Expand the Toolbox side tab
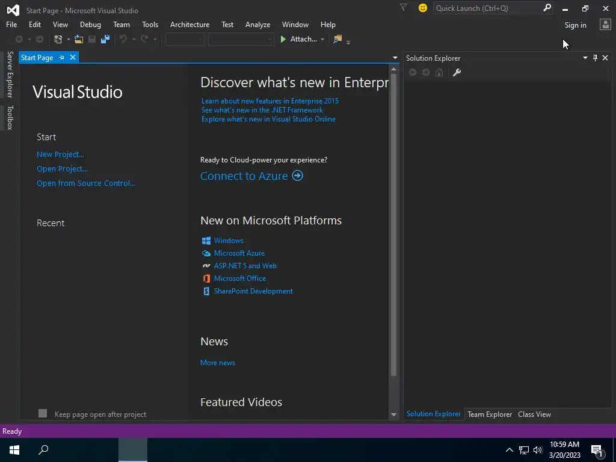616x462 pixels. point(10,117)
